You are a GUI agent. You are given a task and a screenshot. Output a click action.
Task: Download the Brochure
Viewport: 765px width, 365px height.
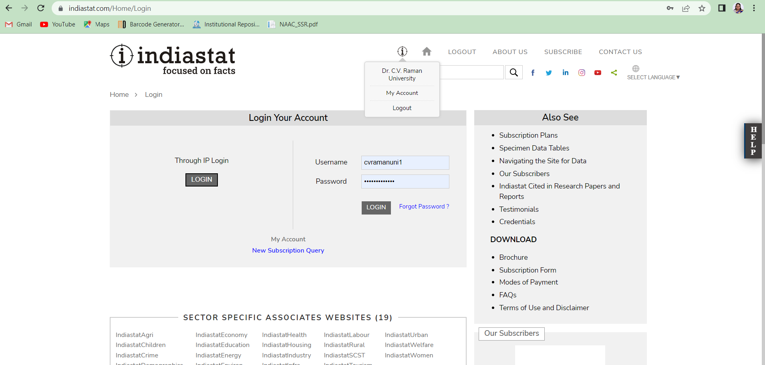point(513,257)
